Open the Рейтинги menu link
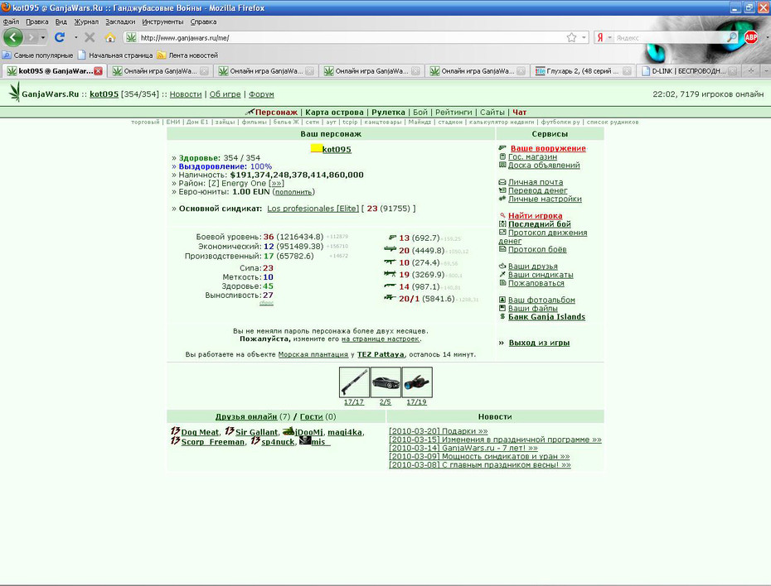771x586 pixels. [453, 112]
